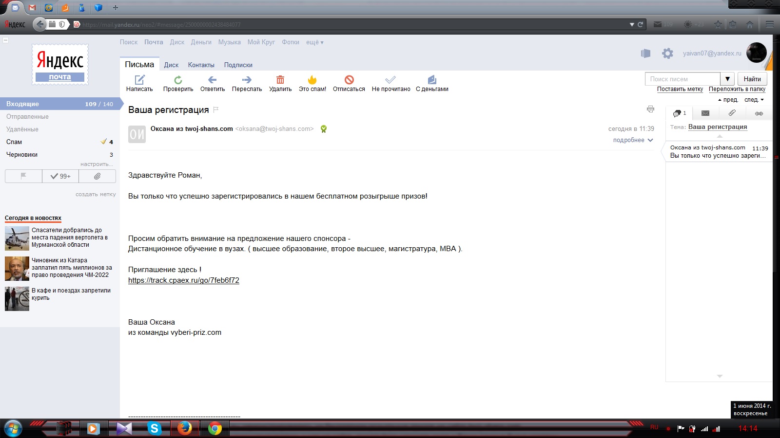
Task: Flag the message next to subject title
Action: 215,109
